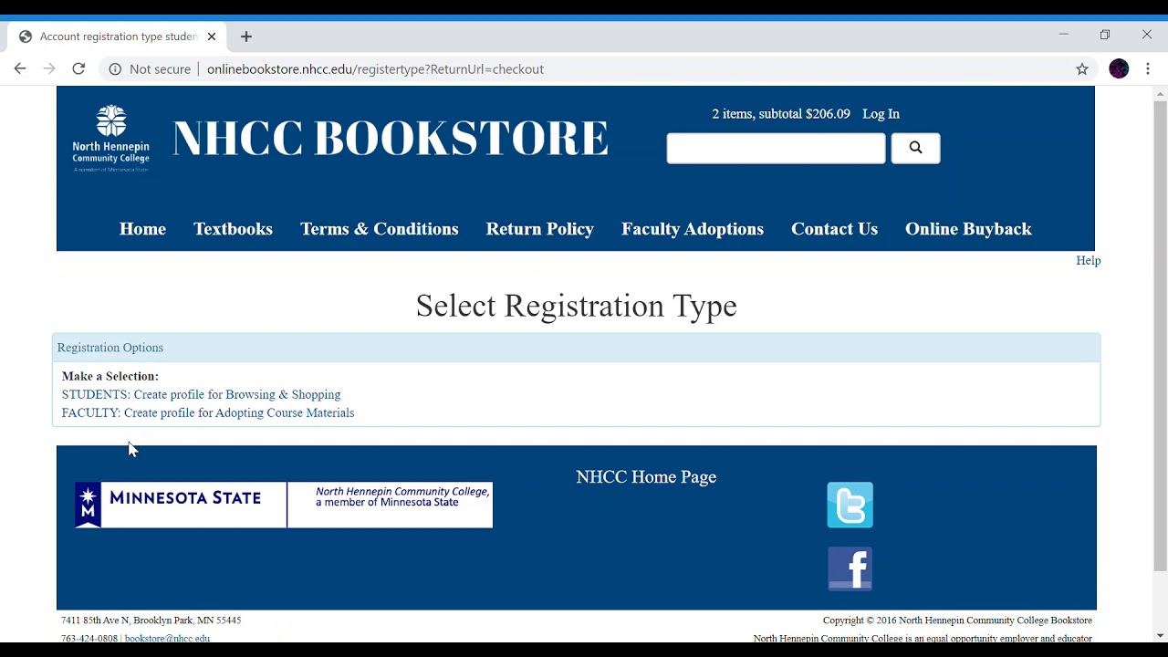Open the Home menu item
The image size is (1168, 657).
click(x=142, y=229)
